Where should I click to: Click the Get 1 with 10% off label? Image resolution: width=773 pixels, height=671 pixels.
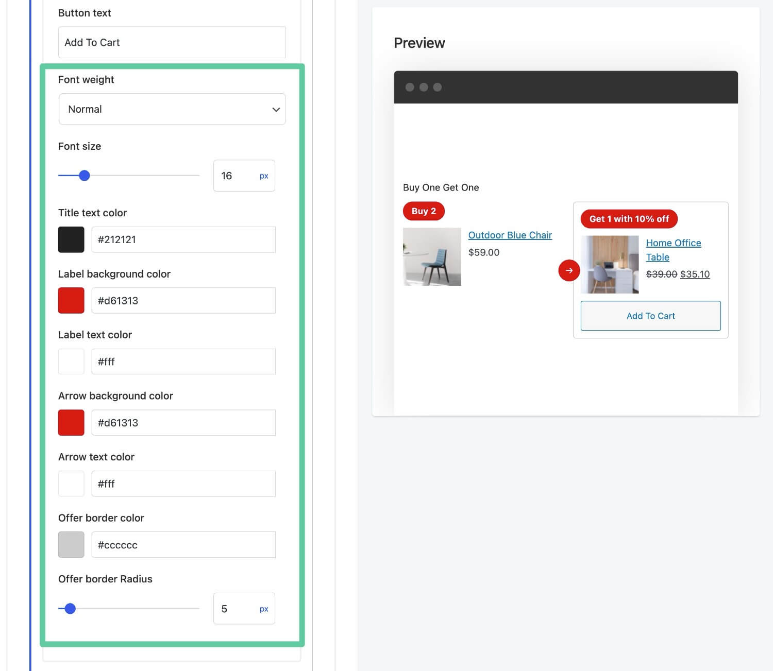coord(629,219)
